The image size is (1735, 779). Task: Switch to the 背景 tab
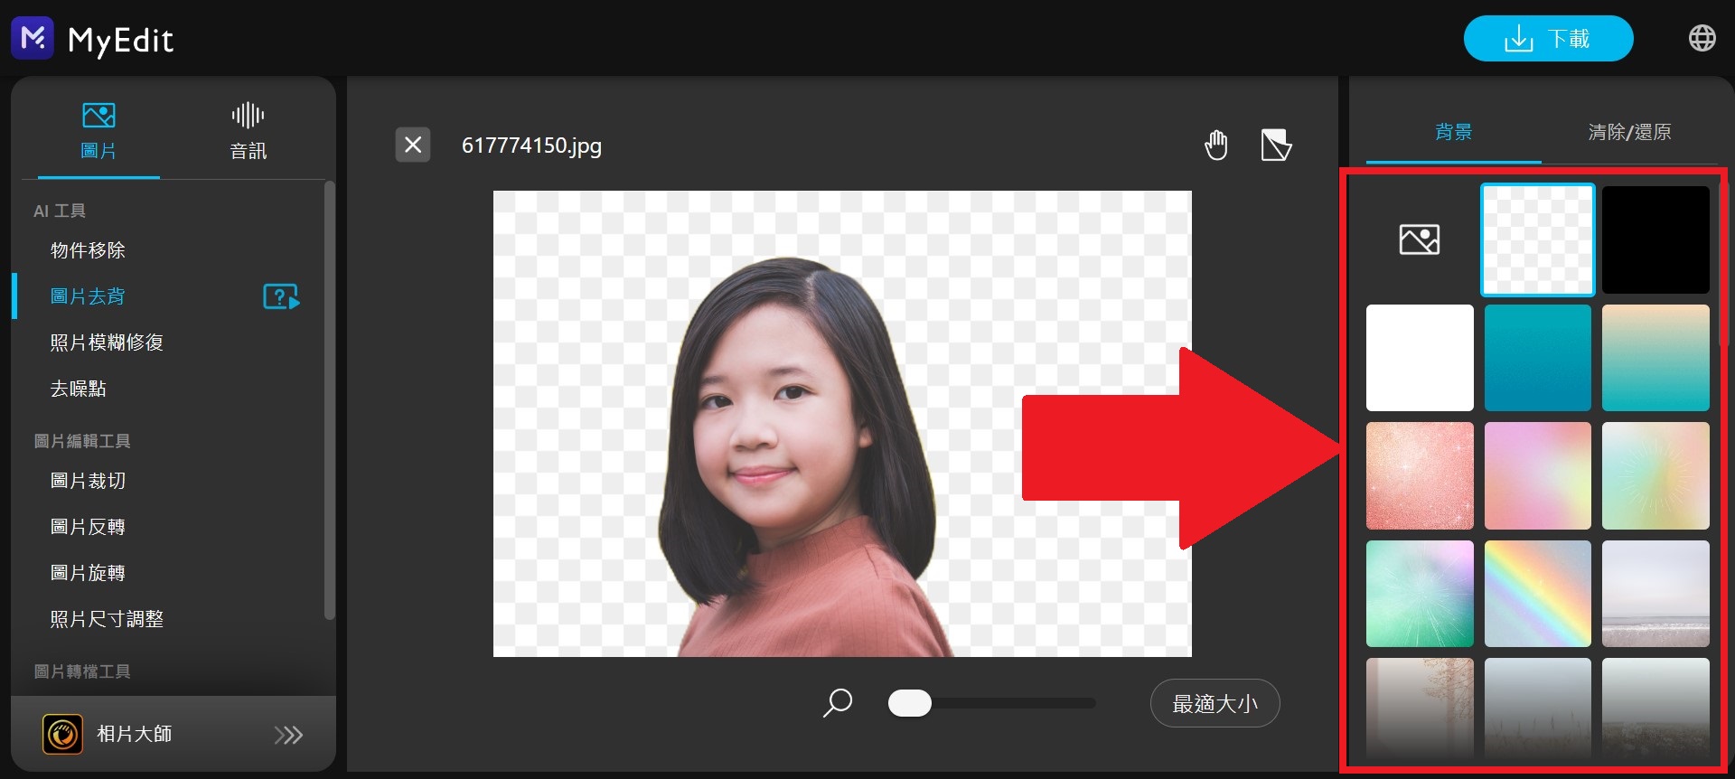[x=1453, y=132]
